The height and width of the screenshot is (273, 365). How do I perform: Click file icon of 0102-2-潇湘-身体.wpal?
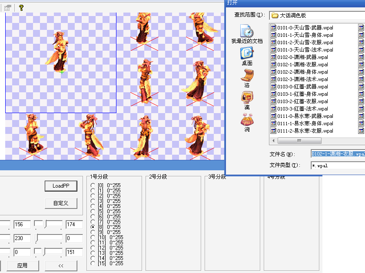tap(273, 72)
